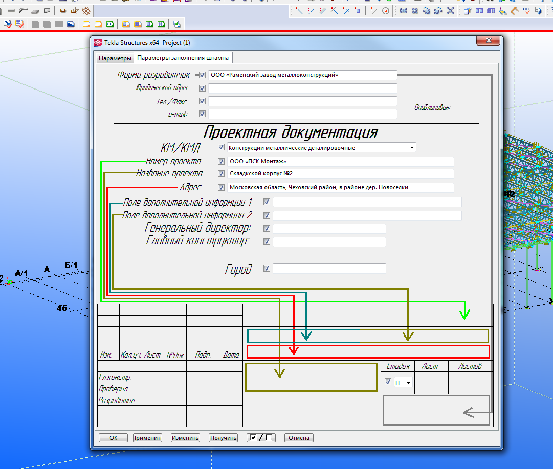Select the orange move-to-plane arrow icon

point(514,11)
